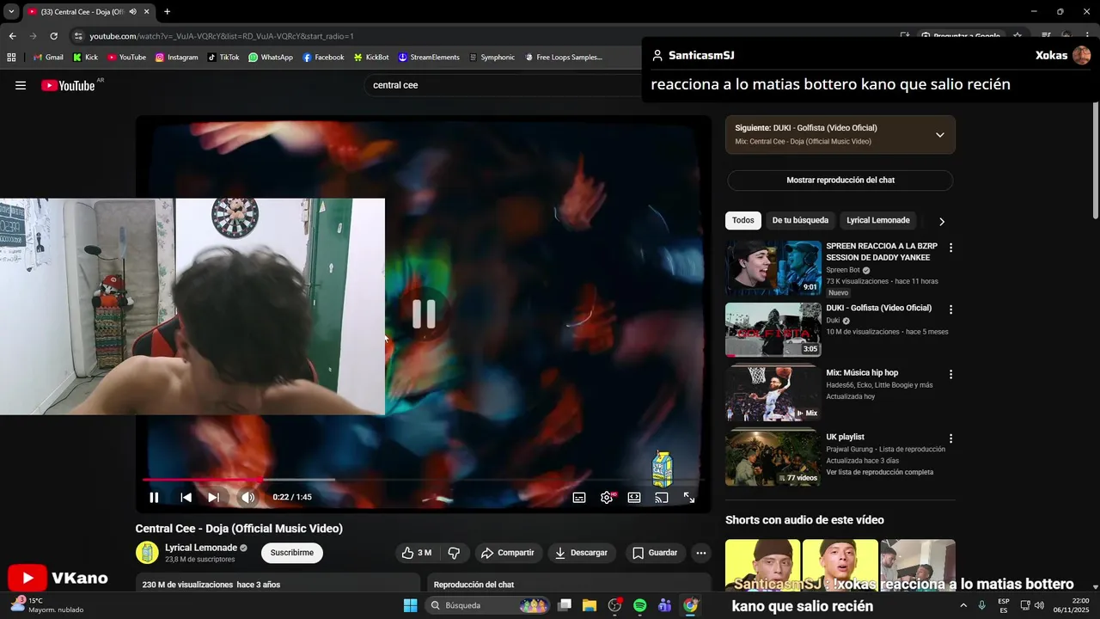
Task: Show more filter chips with right arrow
Action: click(x=941, y=221)
